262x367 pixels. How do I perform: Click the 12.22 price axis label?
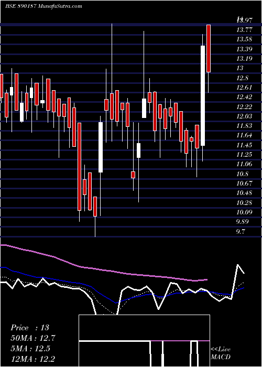coord(245,107)
